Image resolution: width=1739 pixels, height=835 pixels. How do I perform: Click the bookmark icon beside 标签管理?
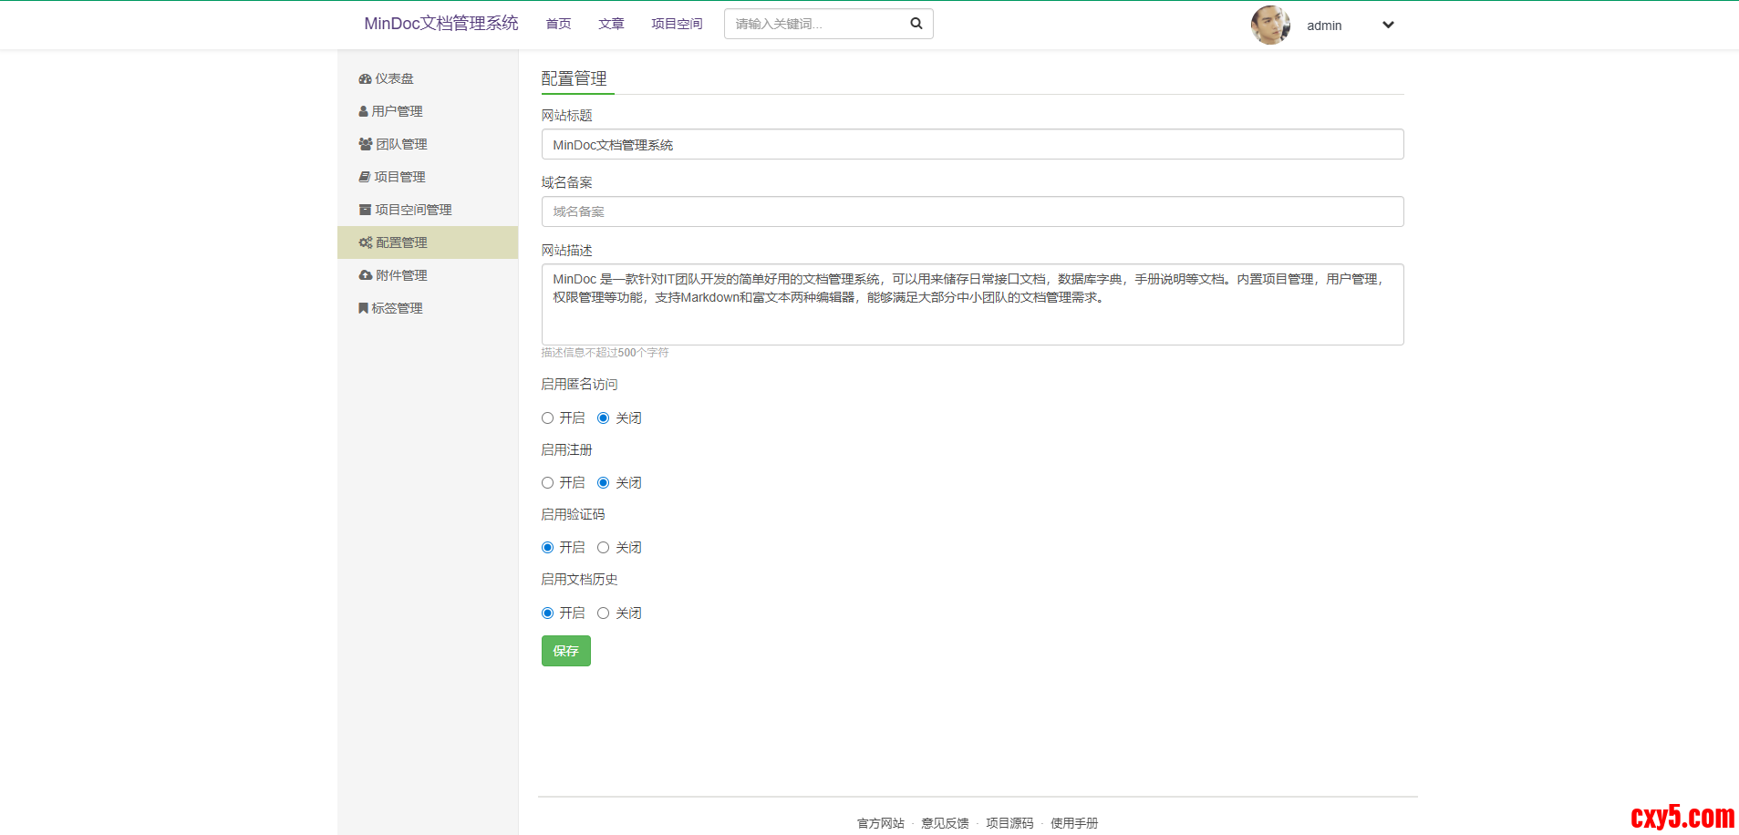[363, 308]
